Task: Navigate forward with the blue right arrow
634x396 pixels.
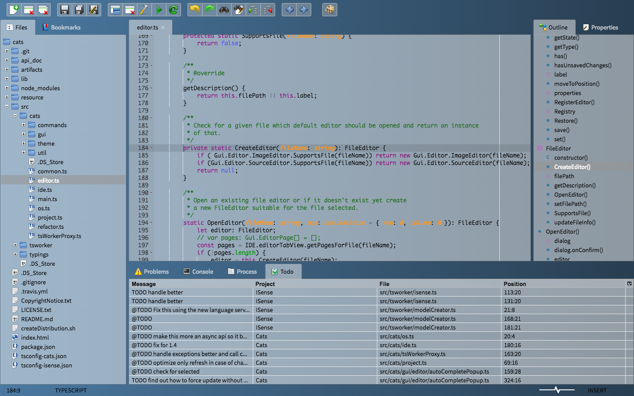Action: tap(304, 9)
